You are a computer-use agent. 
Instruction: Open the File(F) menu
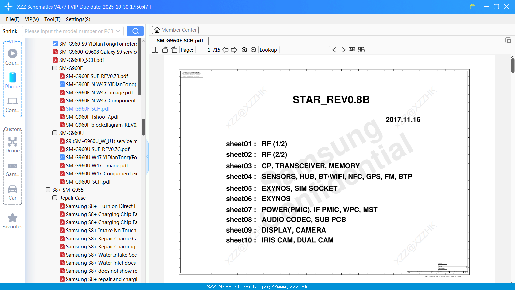point(13,19)
